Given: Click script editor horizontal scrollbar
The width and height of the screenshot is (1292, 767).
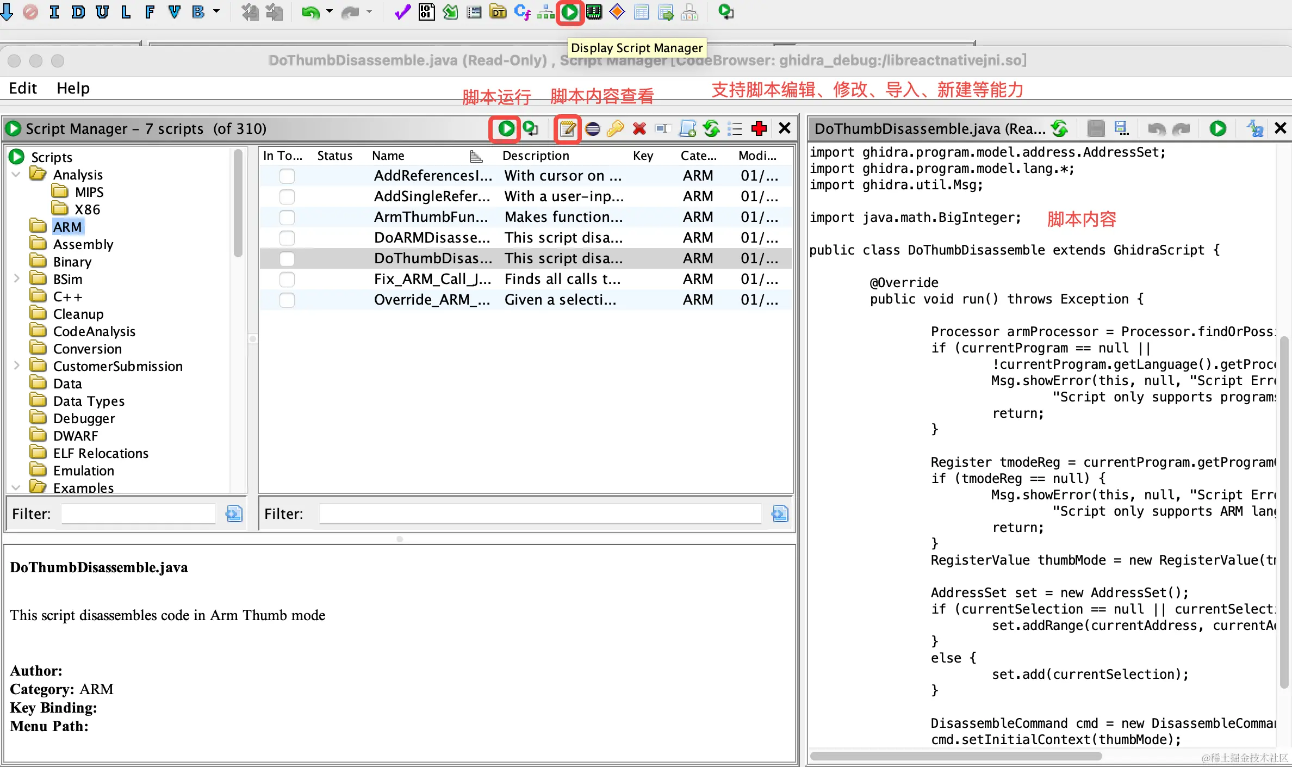Looking at the screenshot, I should pos(956,756).
